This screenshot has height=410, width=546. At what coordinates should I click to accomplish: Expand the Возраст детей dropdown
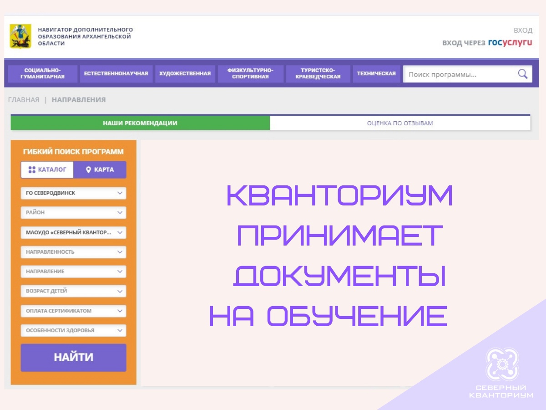point(73,291)
